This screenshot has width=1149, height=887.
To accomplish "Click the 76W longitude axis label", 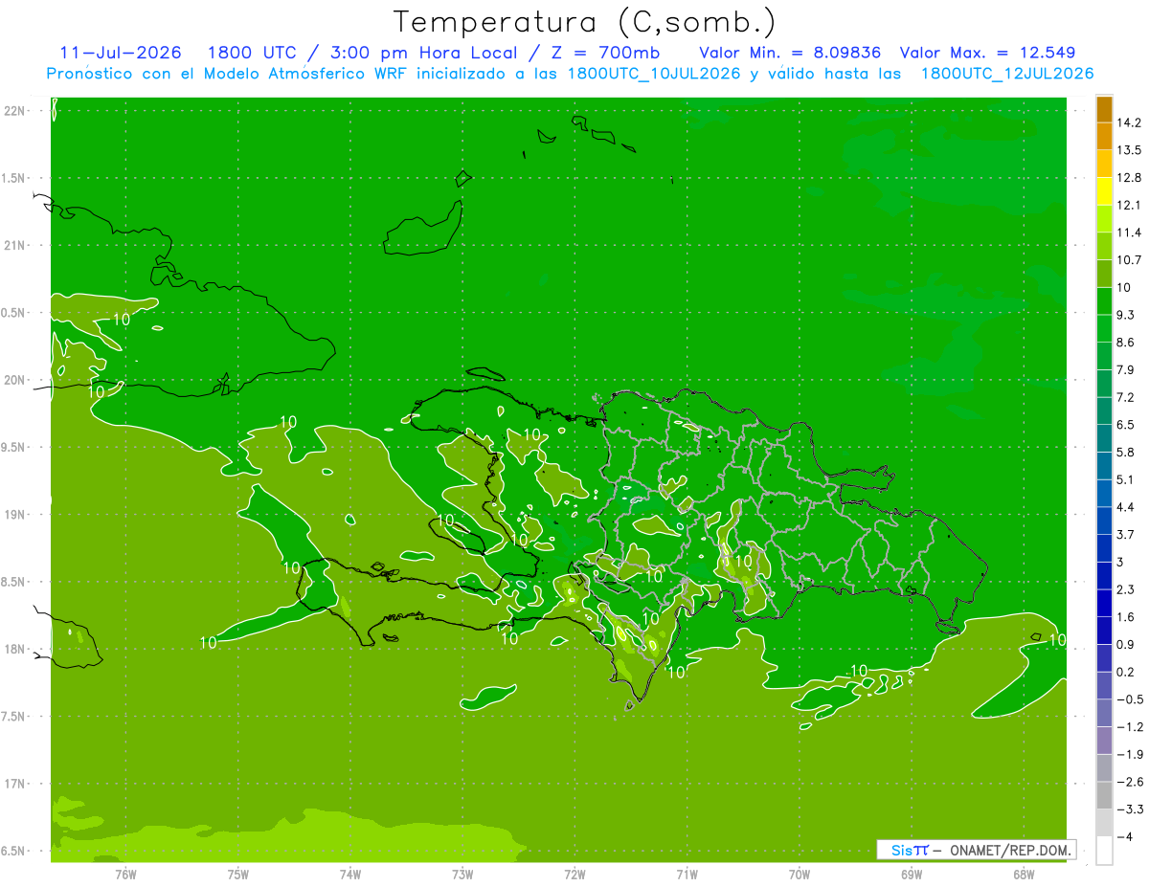I will [125, 875].
